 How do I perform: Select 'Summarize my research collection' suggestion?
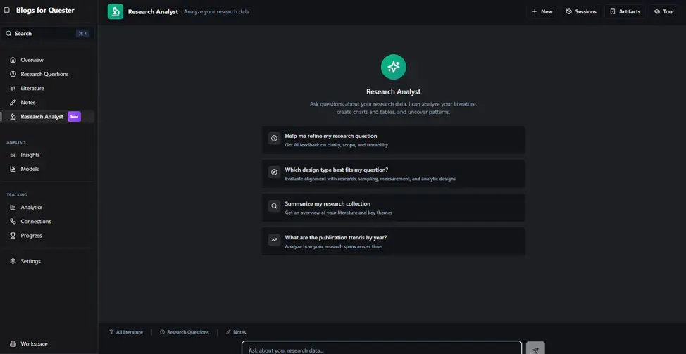(393, 208)
